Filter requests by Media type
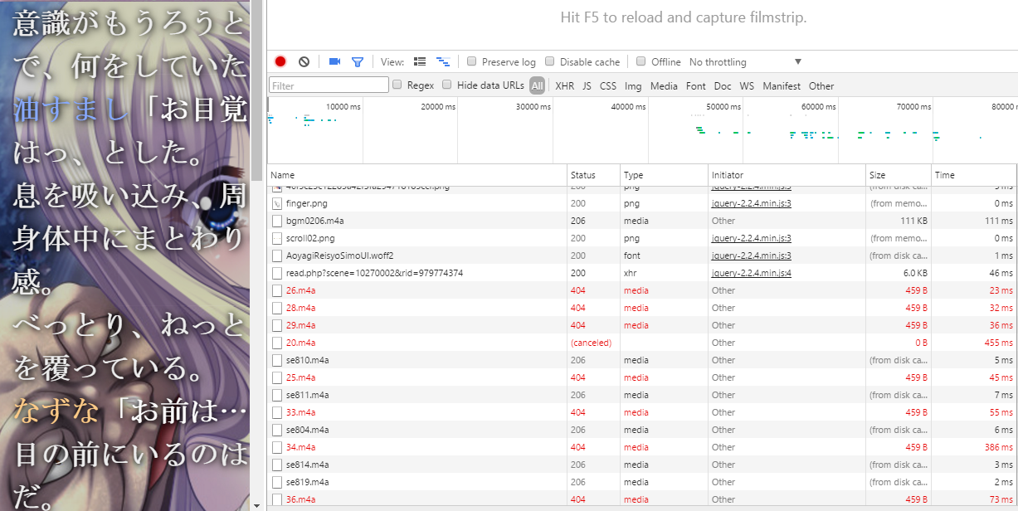The width and height of the screenshot is (1018, 511). (664, 85)
